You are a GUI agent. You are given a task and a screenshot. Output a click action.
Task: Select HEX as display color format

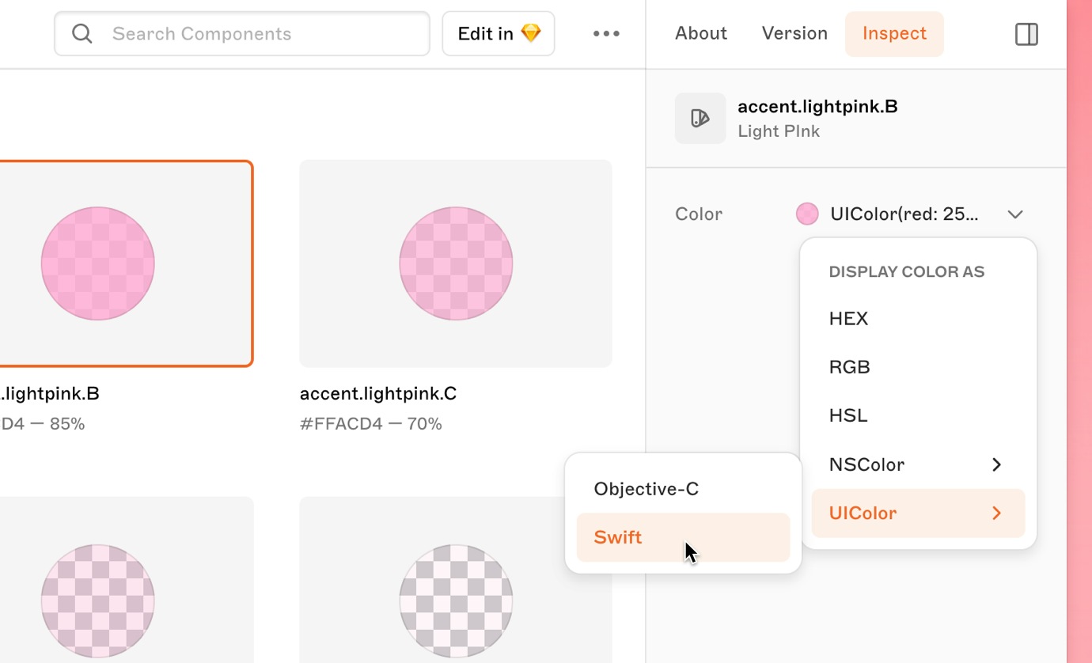click(x=847, y=318)
